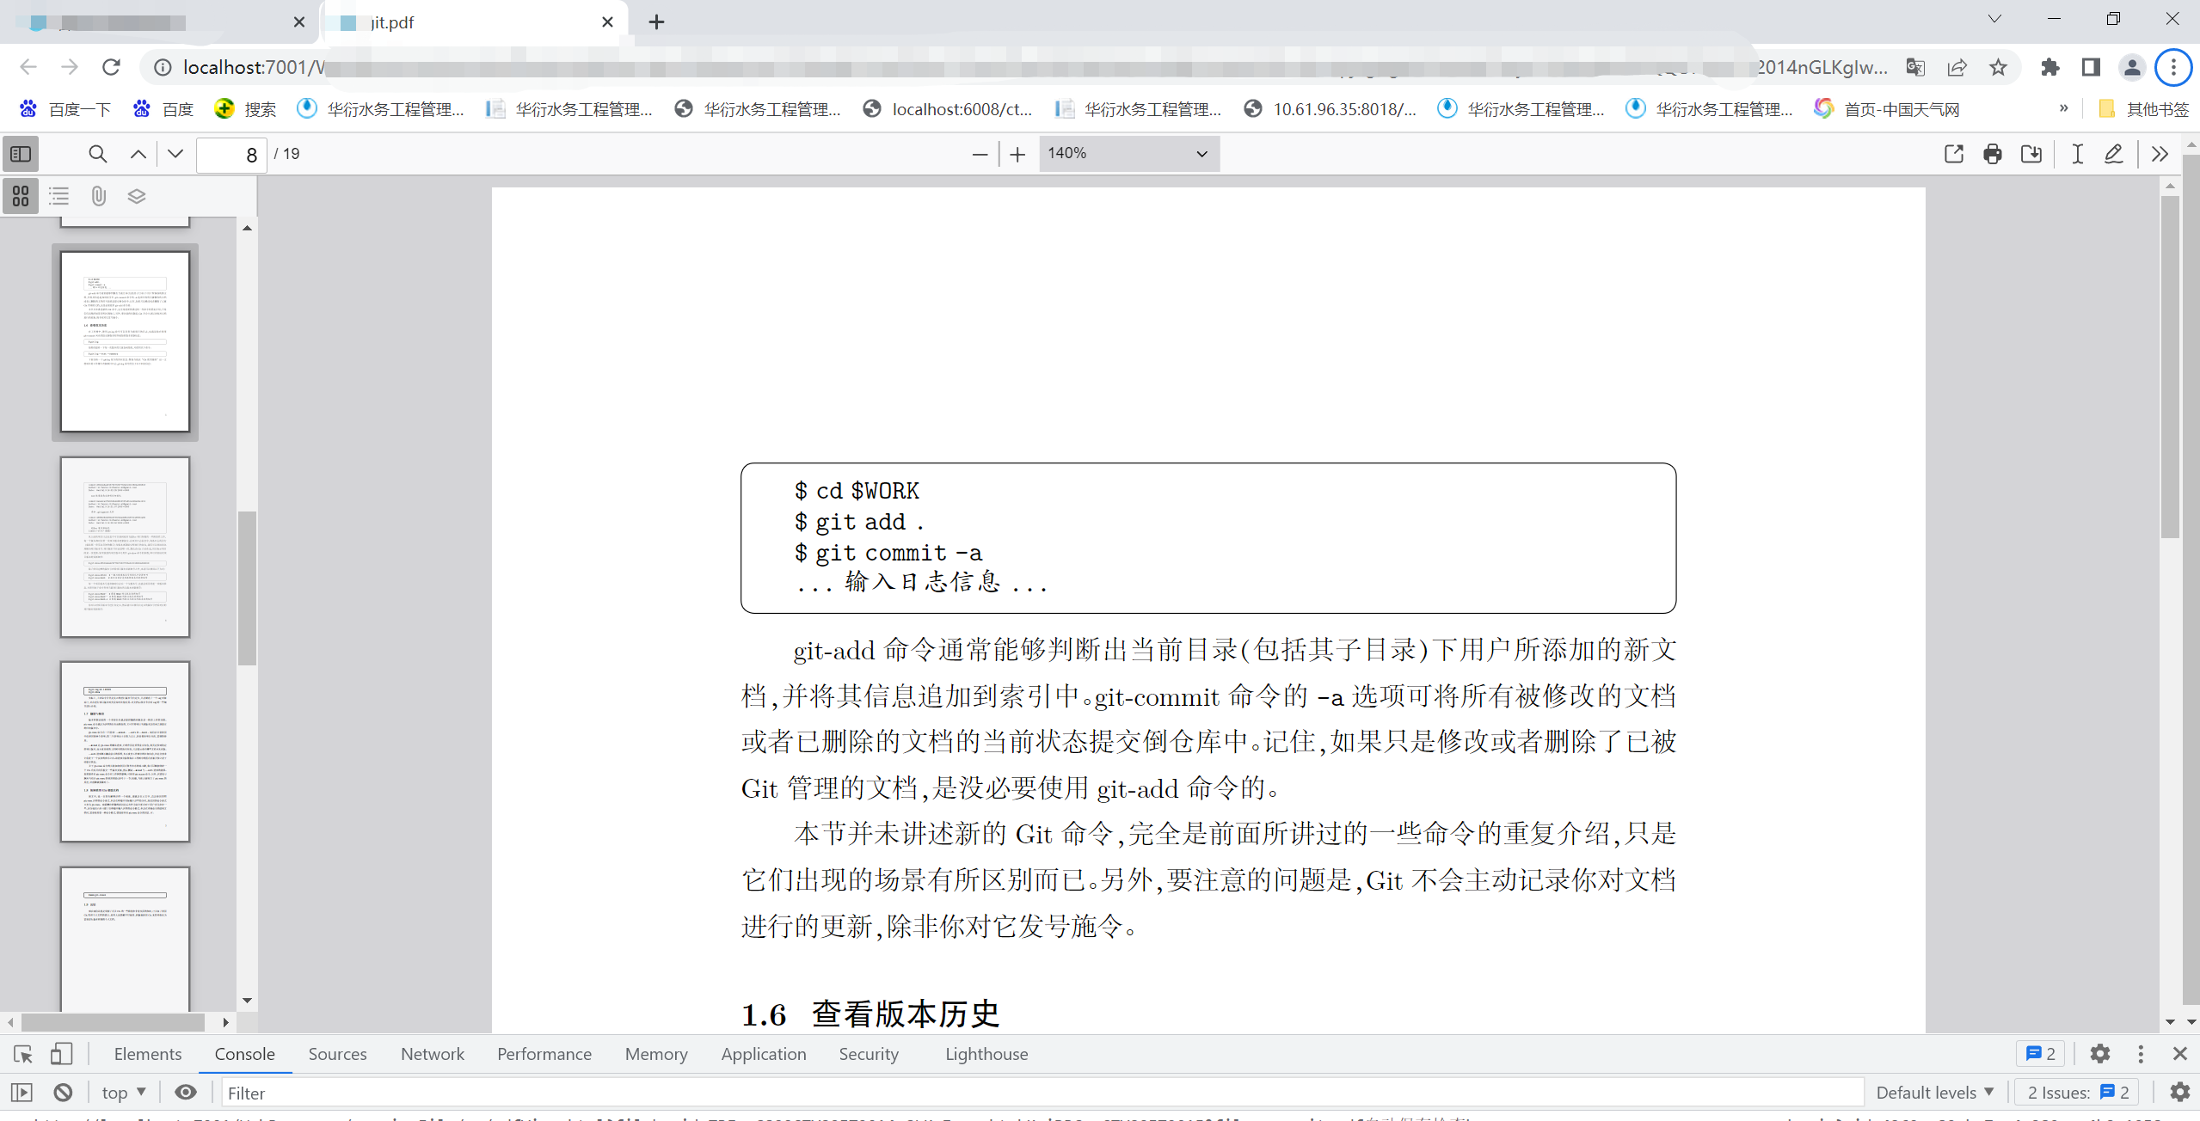
Task: Open the Attachments view in sidebar
Action: pyautogui.click(x=97, y=196)
